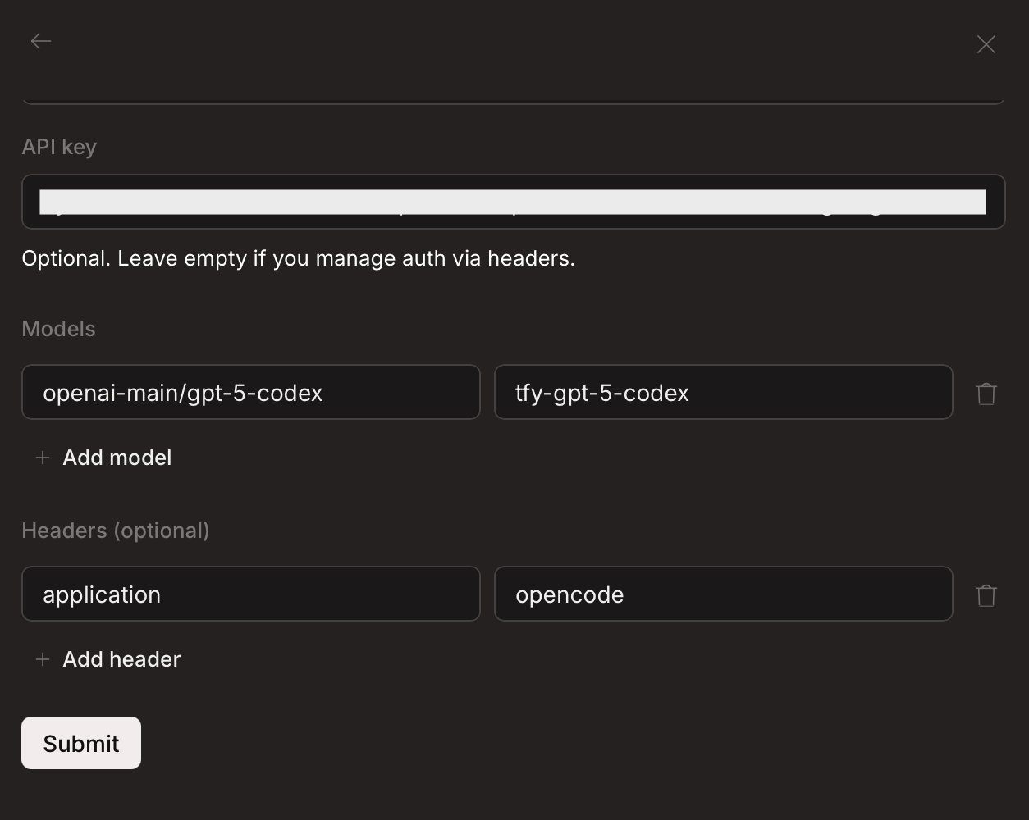Click the API key input field
The image size is (1029, 820).
(x=512, y=202)
